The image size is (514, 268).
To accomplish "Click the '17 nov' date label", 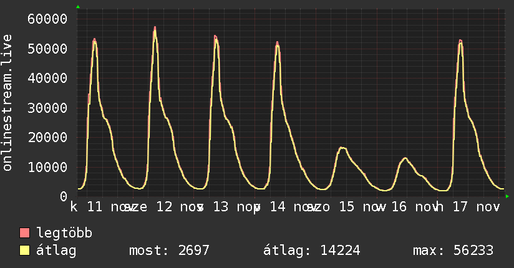I will (x=476, y=207).
